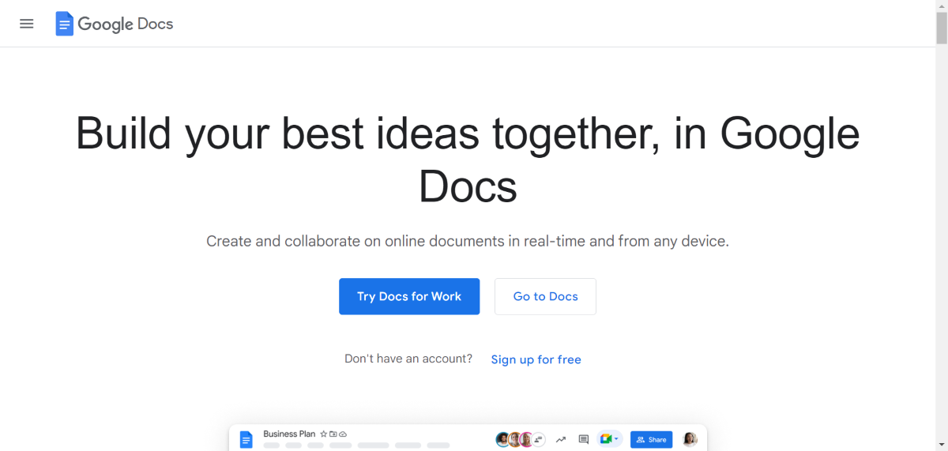Click the star icon beside Business Plan
The image size is (948, 451).
click(323, 434)
